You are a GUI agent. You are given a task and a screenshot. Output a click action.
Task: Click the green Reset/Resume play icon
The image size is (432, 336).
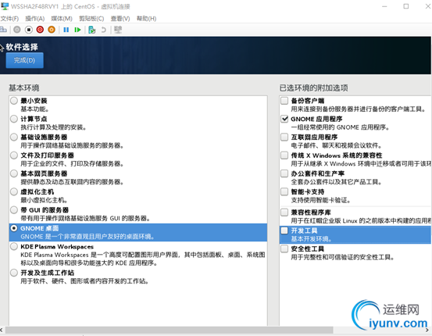click(77, 30)
